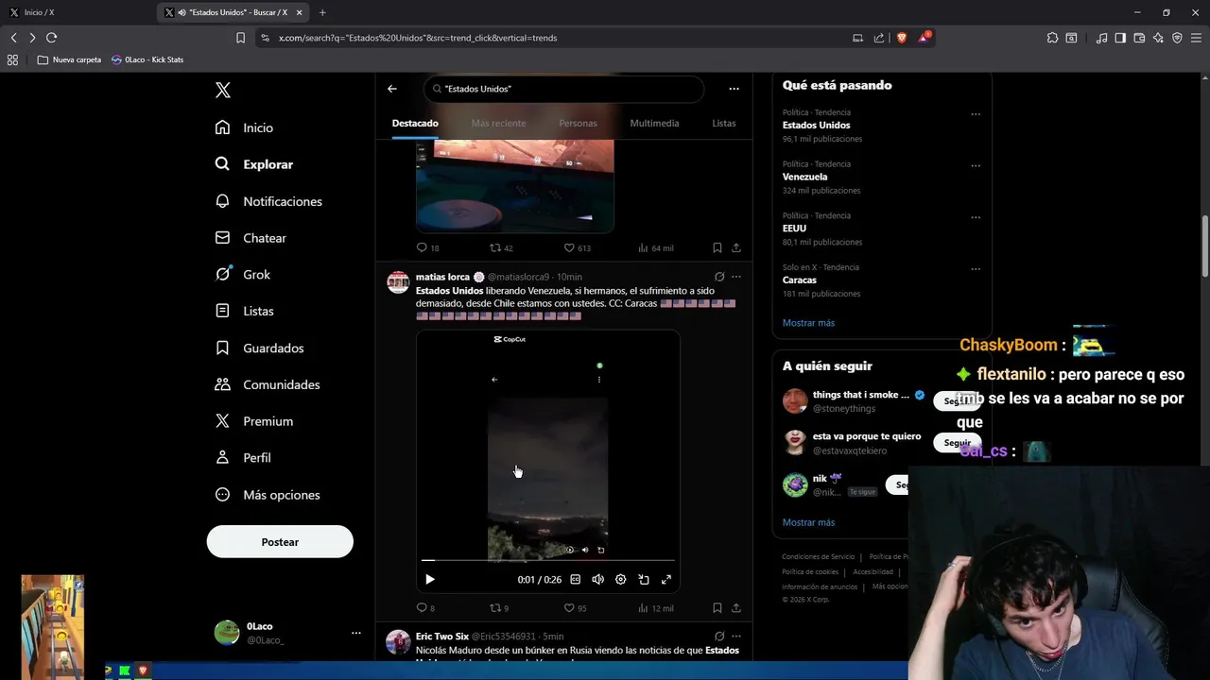Click Brave Shields lion icon
The image size is (1210, 680).
[x=901, y=38]
